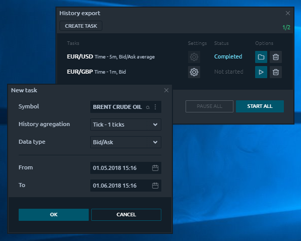Click the From date input field
The height and width of the screenshot is (241, 301).
pyautogui.click(x=126, y=168)
